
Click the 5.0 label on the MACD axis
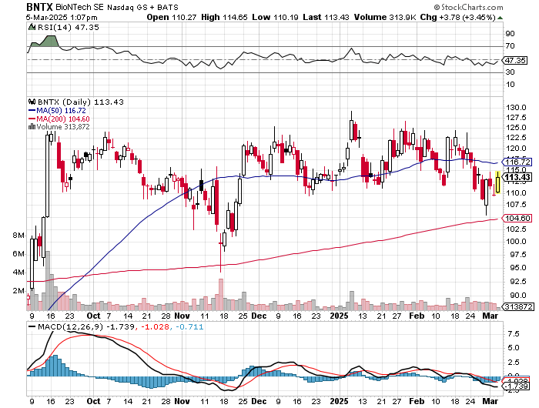tap(514, 348)
